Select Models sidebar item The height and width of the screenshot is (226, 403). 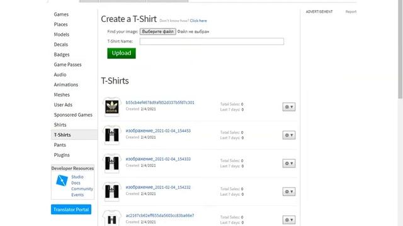coord(62,35)
